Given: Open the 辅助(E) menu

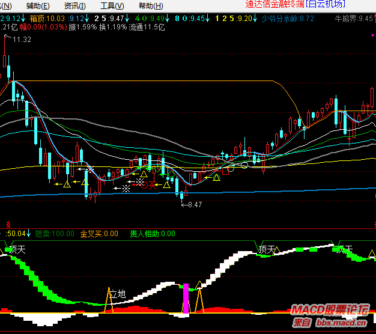Looking at the screenshot, I should pyautogui.click(x=38, y=6).
